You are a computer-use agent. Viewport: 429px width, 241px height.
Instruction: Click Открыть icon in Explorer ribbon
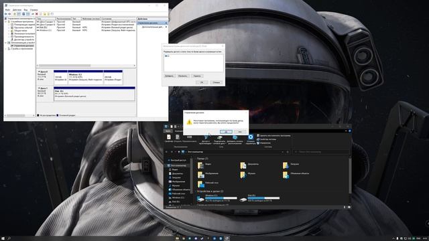pos(178,138)
